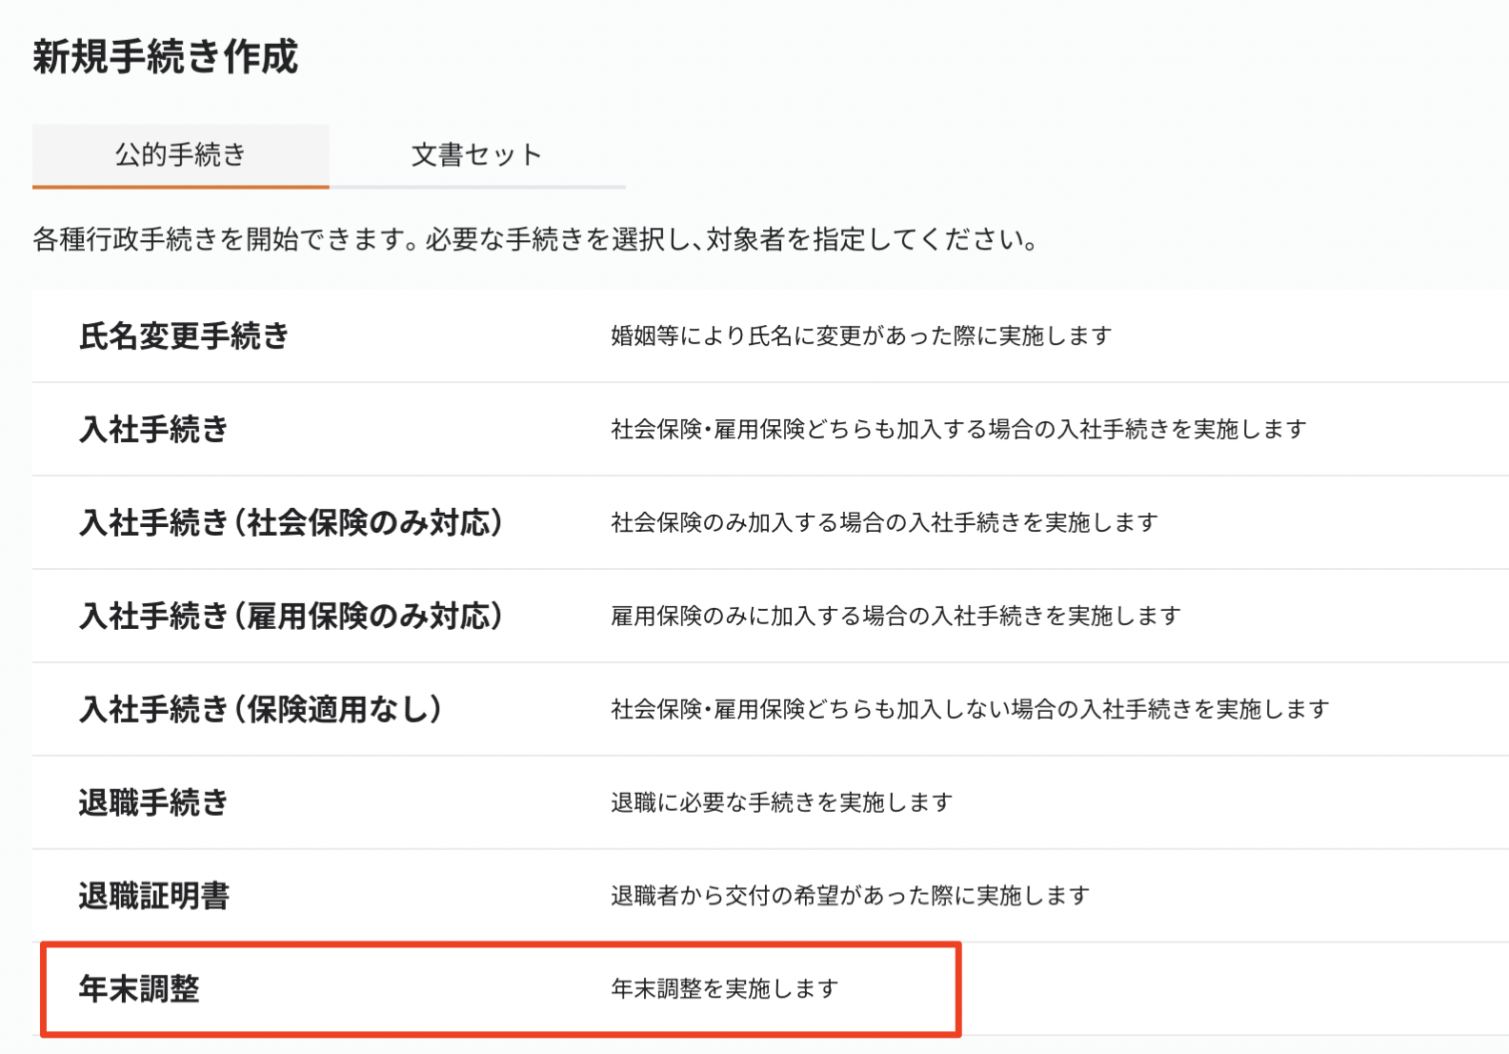Image resolution: width=1509 pixels, height=1054 pixels.
Task: Click description 年末調整を実施します
Action: 724,990
